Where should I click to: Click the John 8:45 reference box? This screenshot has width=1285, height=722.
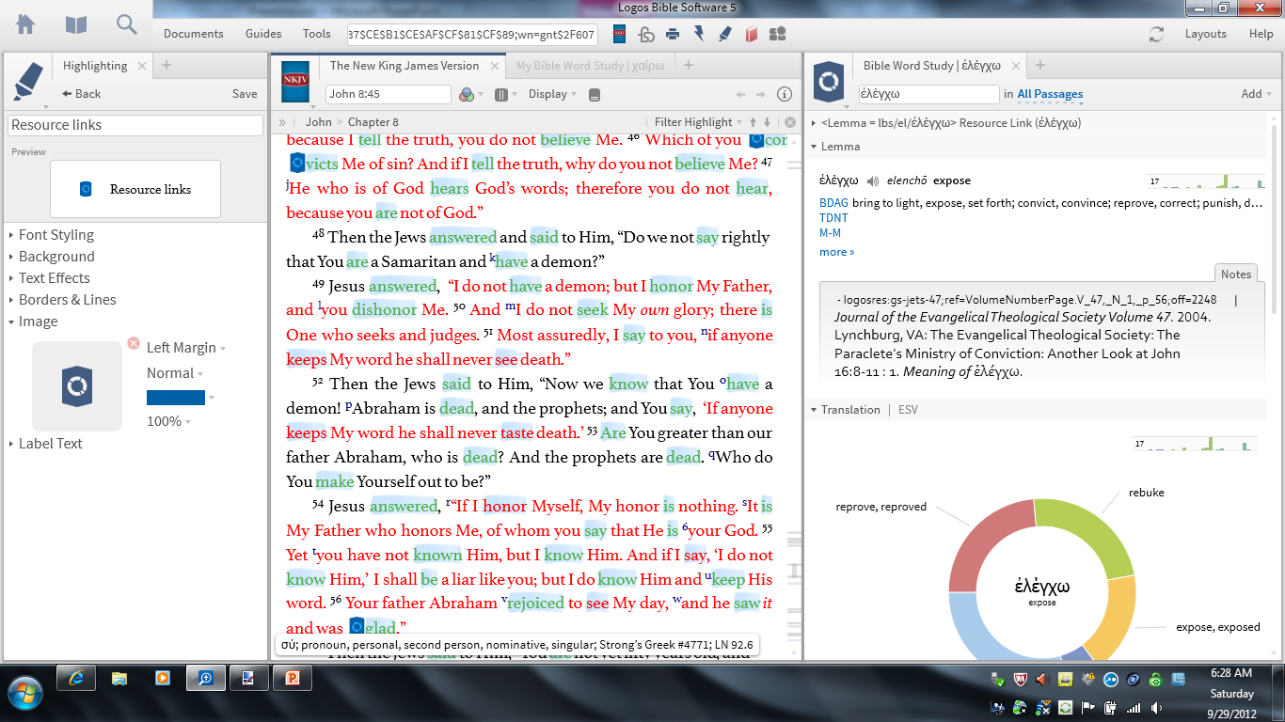pyautogui.click(x=389, y=94)
